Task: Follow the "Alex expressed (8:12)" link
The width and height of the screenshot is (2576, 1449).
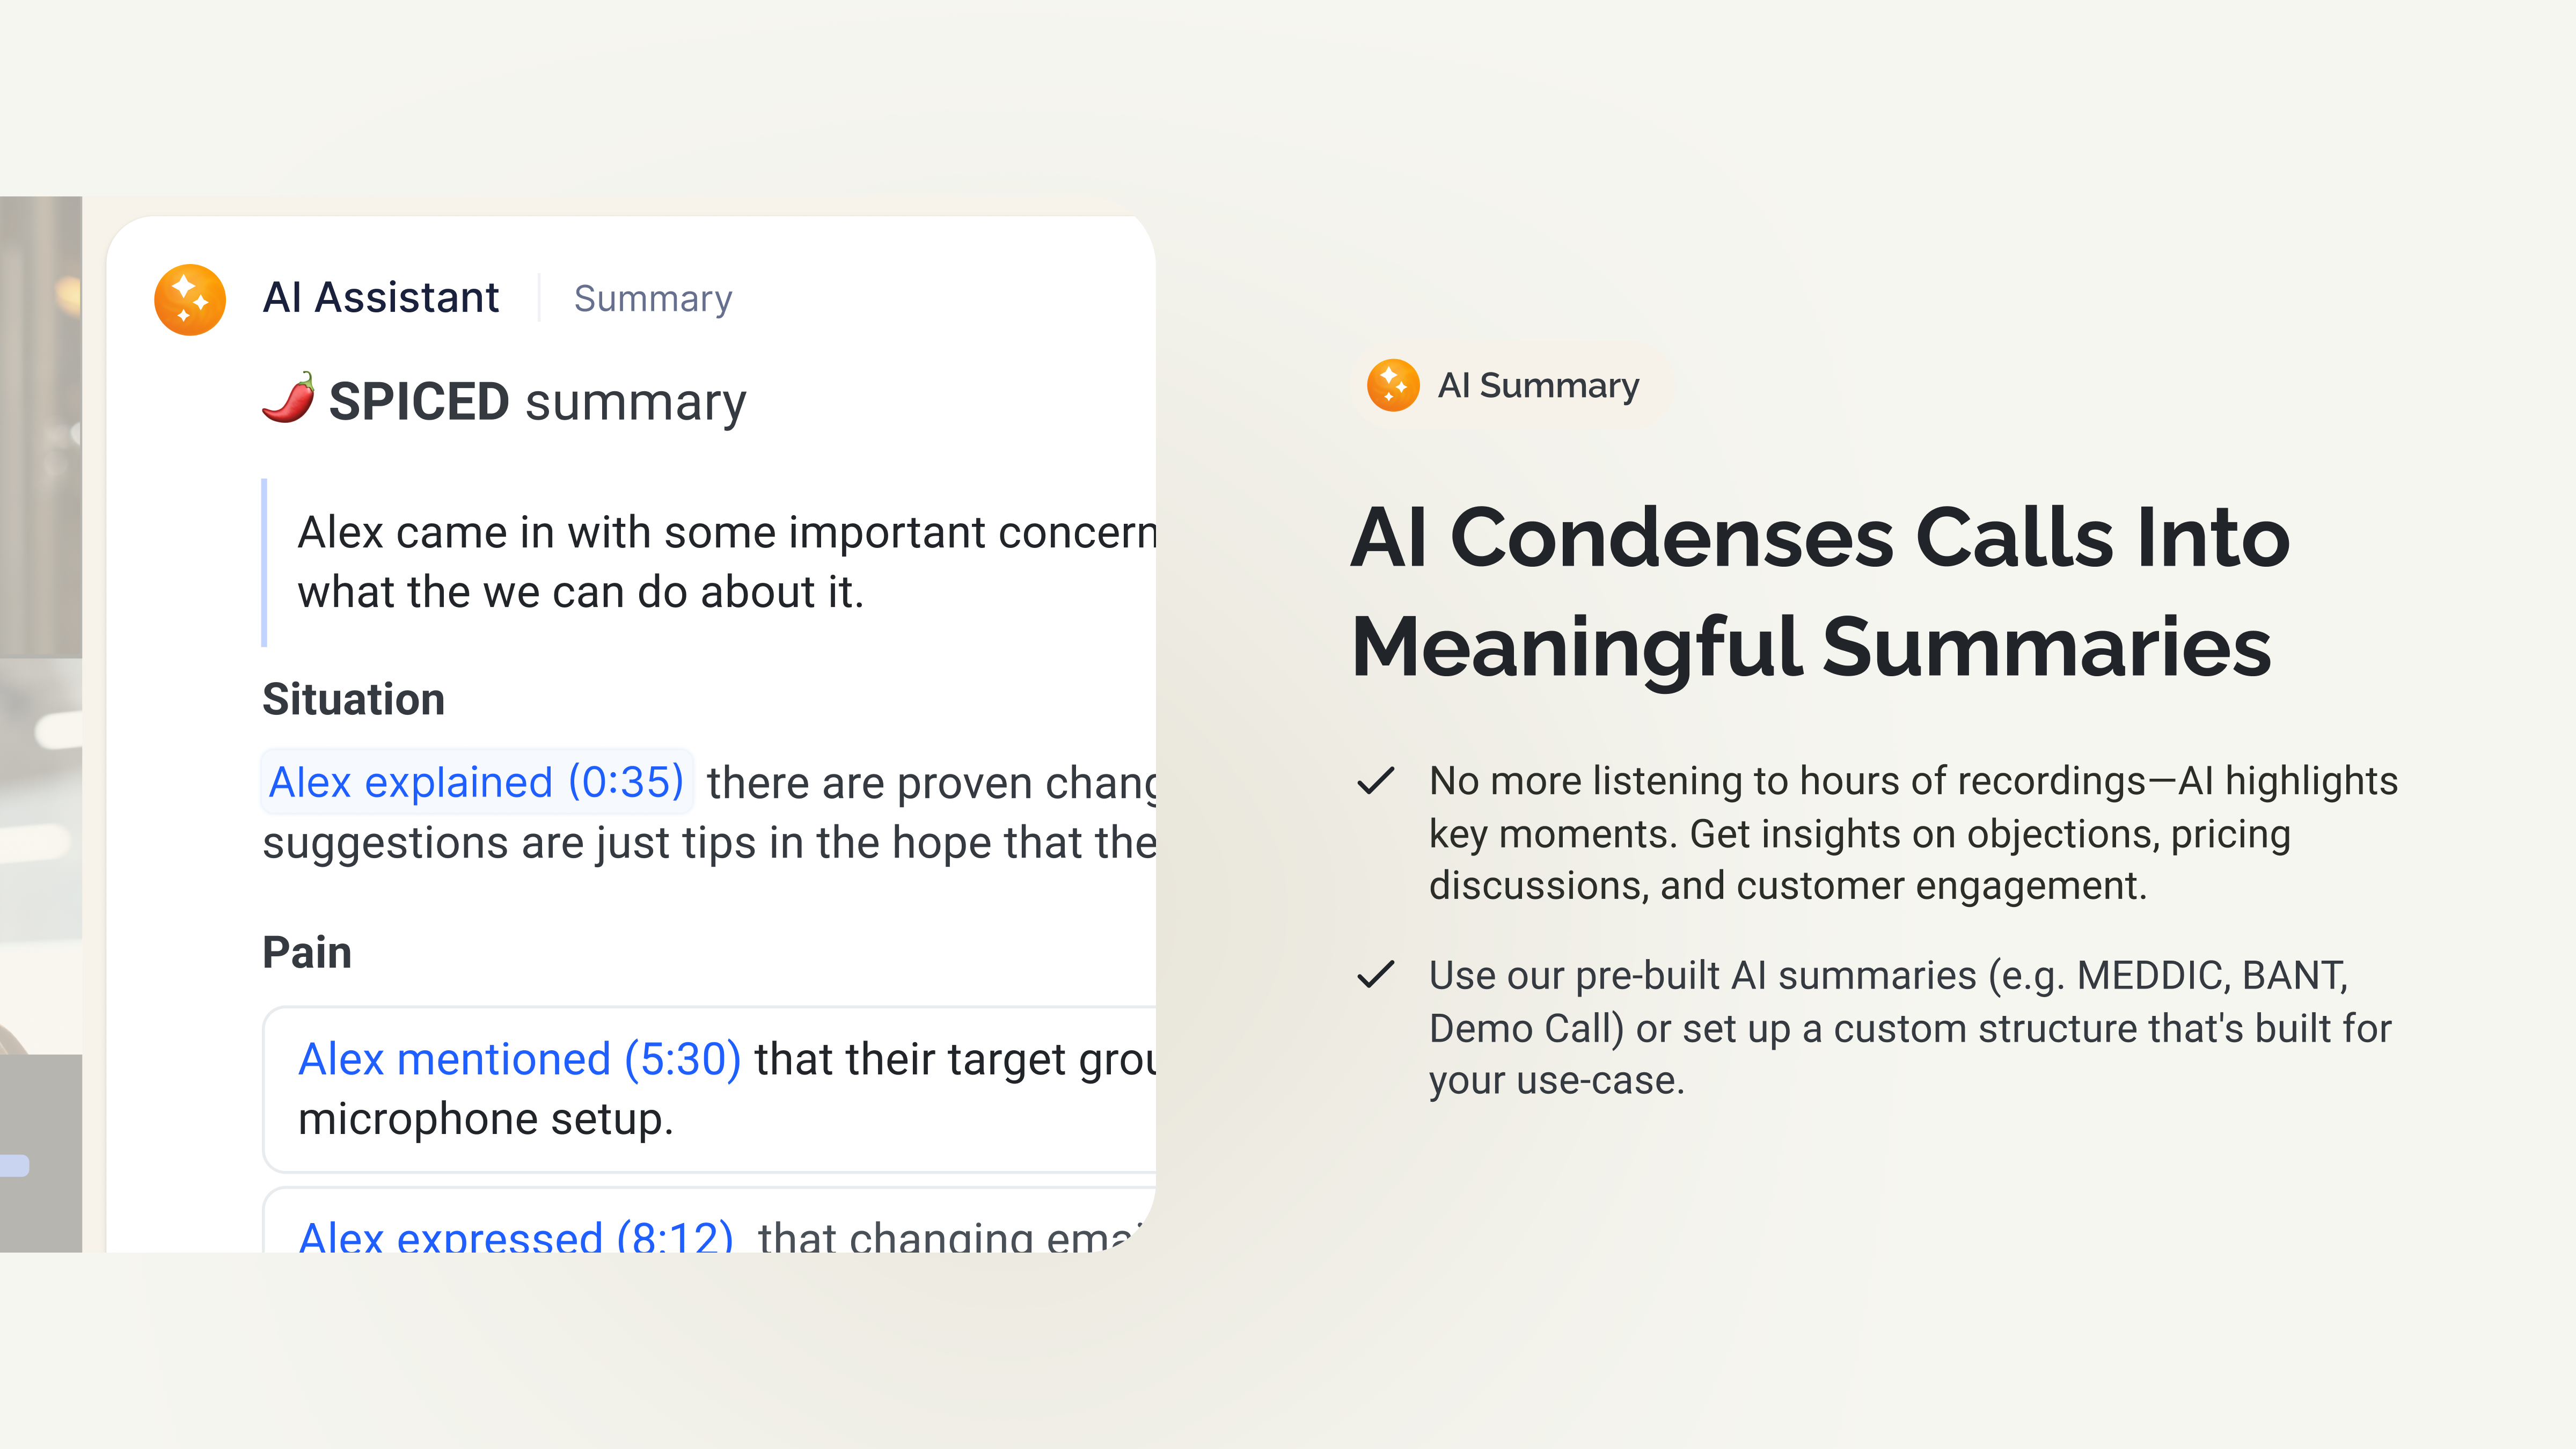Action: [516, 1237]
